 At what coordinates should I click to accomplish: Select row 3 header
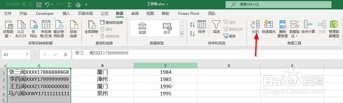(x=3, y=86)
